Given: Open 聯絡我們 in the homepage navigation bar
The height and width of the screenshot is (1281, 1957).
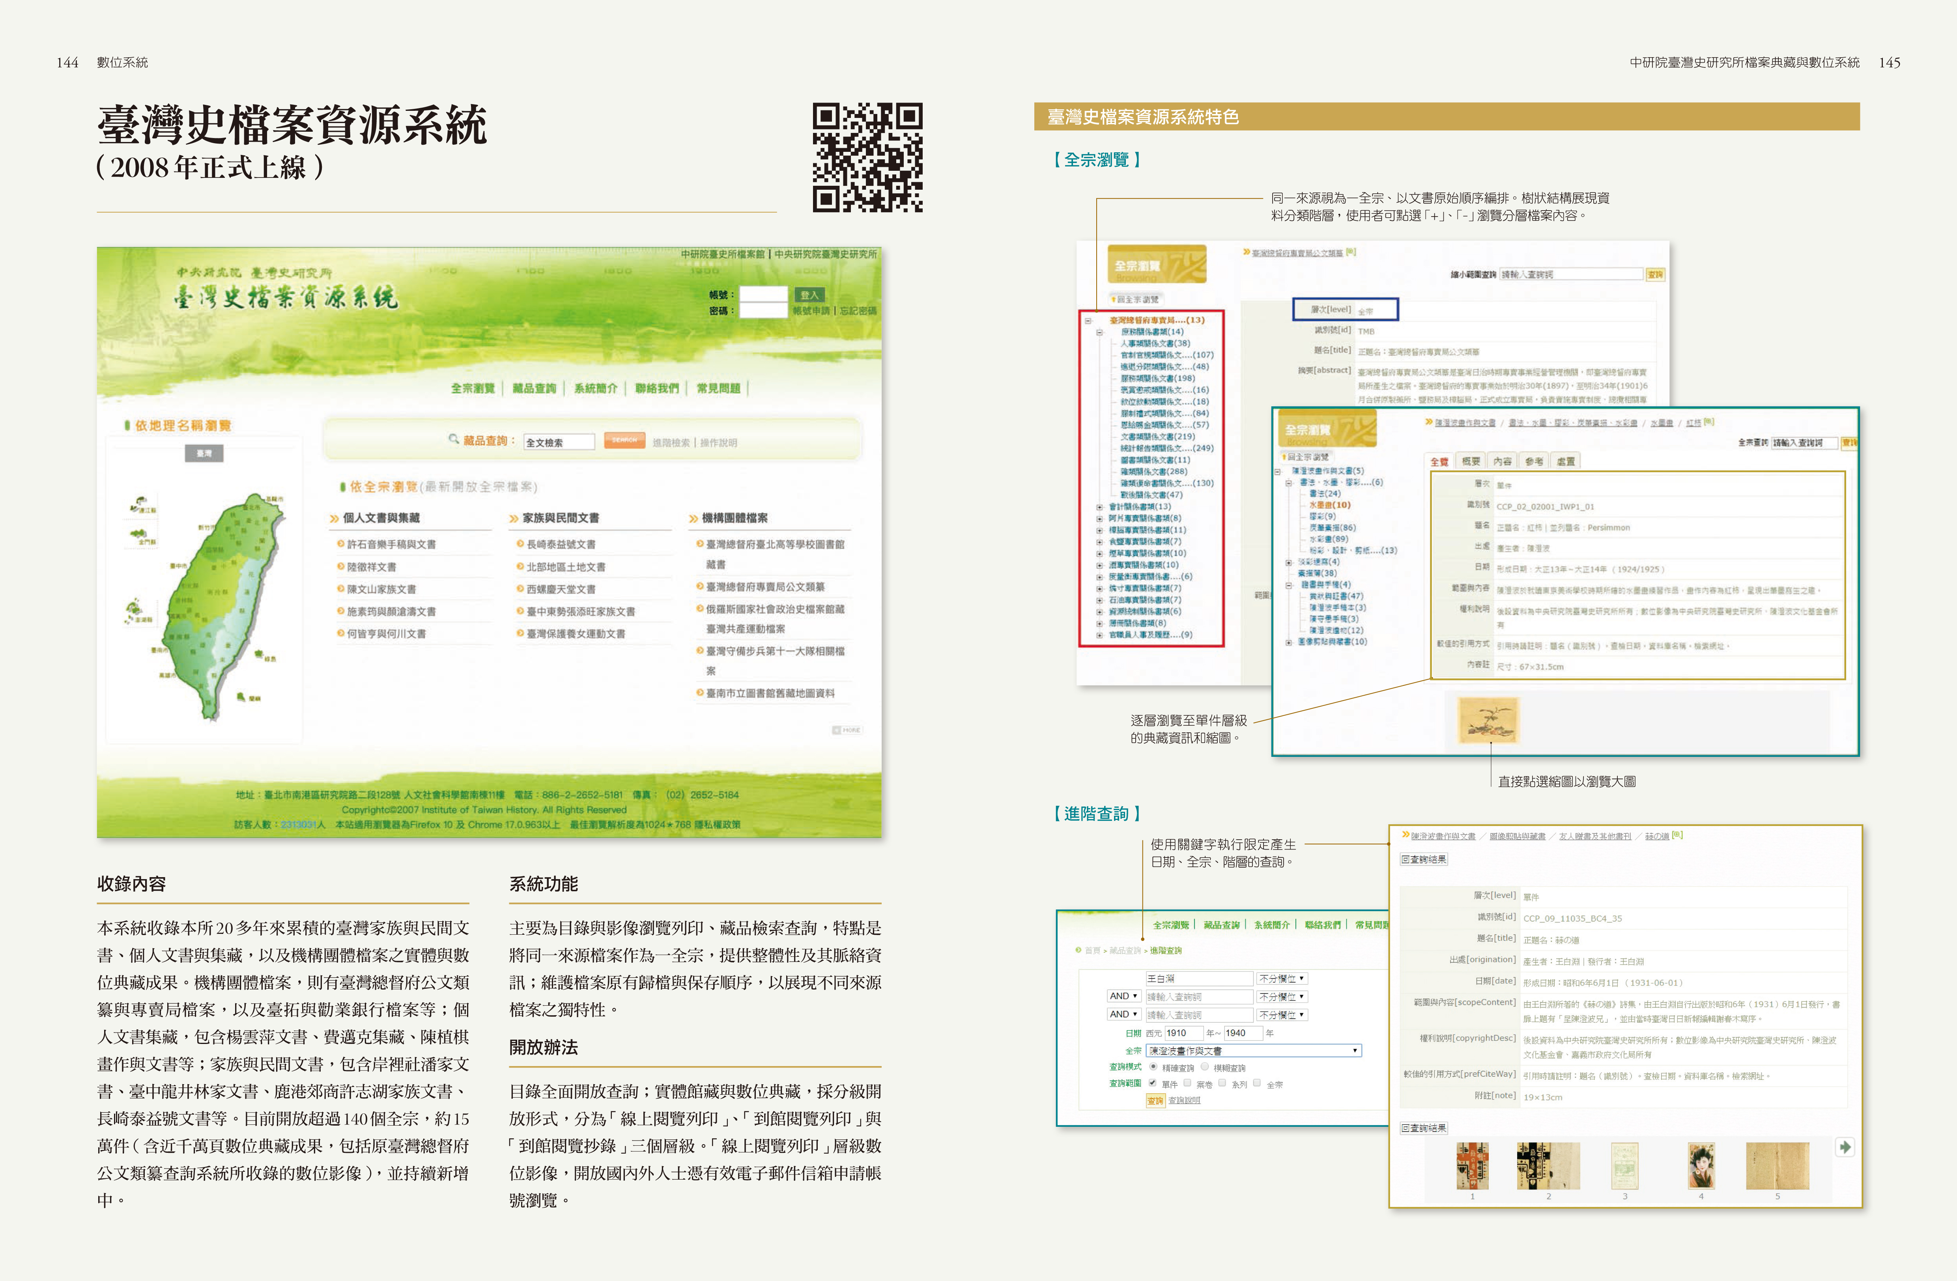Looking at the screenshot, I should (657, 388).
